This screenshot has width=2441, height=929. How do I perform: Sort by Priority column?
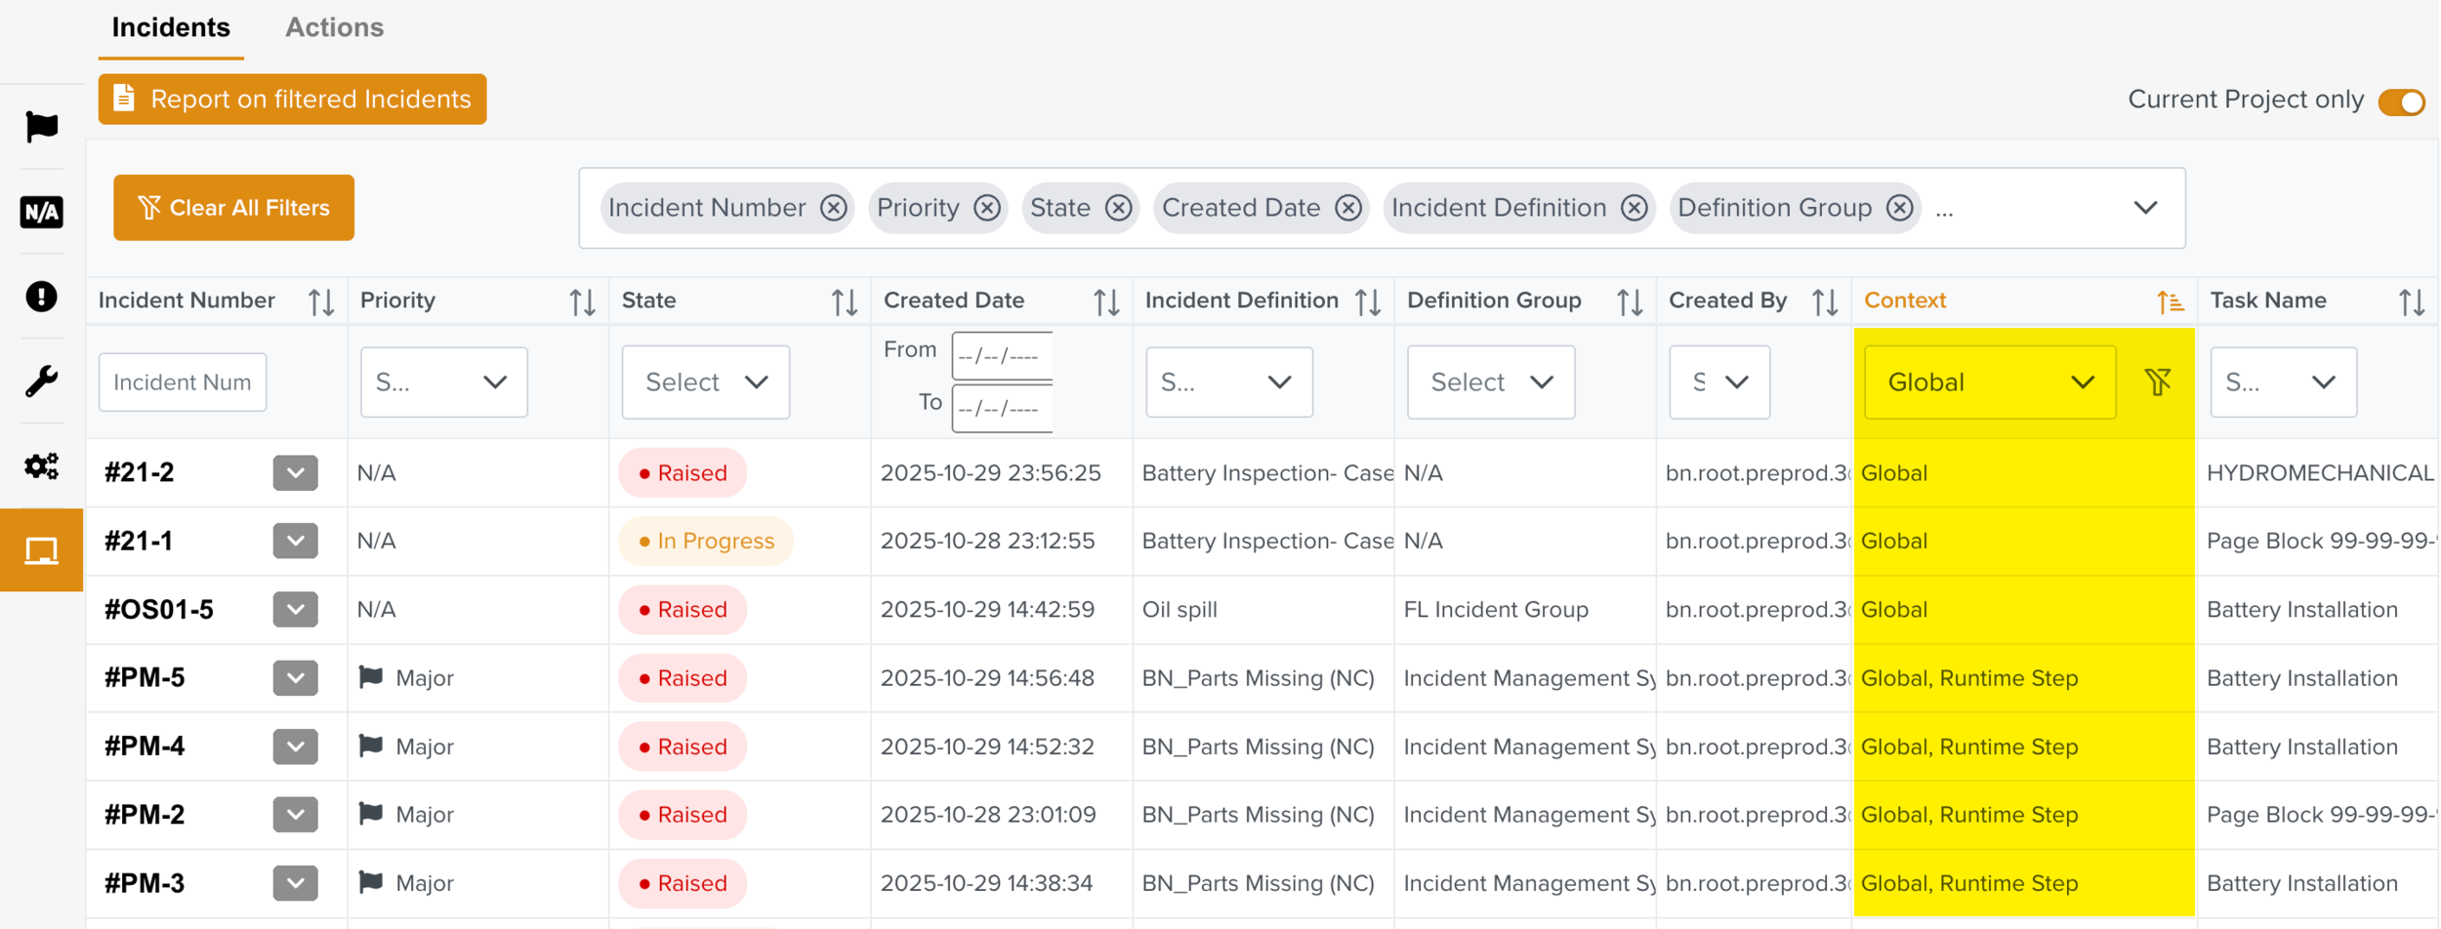583,302
